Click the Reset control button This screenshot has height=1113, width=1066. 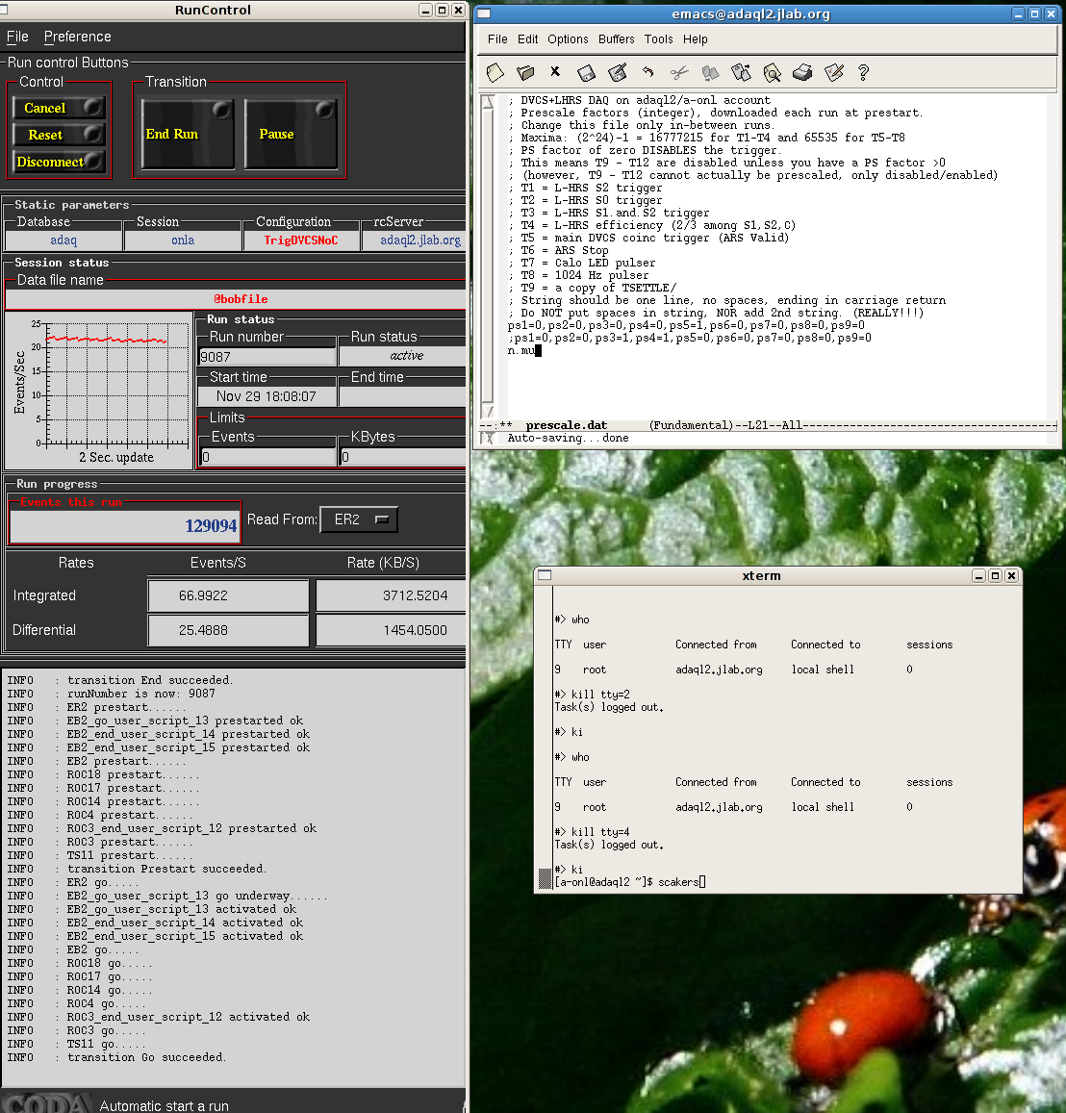click(x=58, y=135)
